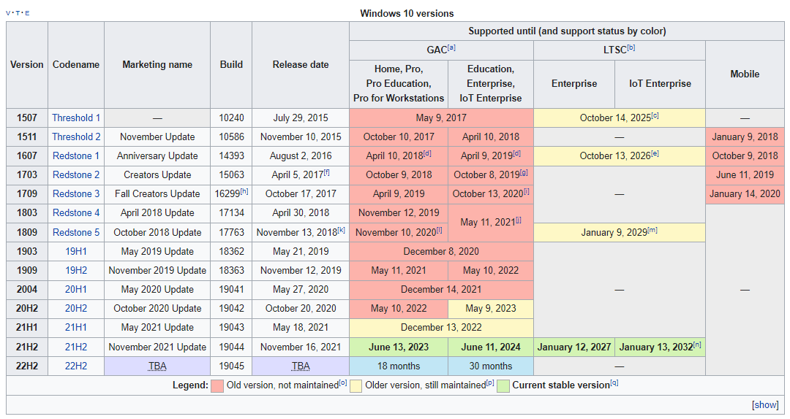Open the 19H2 codename link
Image resolution: width=790 pixels, height=419 pixels.
click(x=76, y=270)
